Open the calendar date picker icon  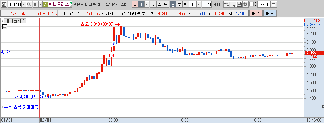click(x=273, y=4)
